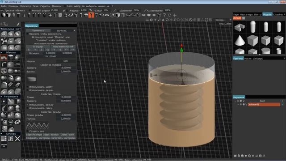The image size is (286, 161).
Task: Click the move-cross icon in viewport toolbar
Action: click(171, 20)
